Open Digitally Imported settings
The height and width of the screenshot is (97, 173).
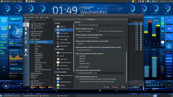(64, 82)
